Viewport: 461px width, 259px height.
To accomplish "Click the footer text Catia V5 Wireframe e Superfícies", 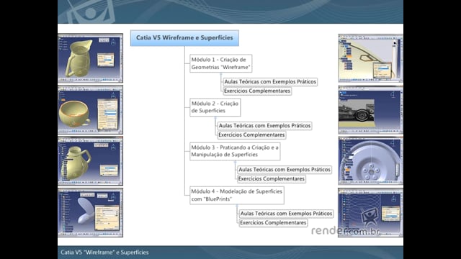I will [x=104, y=253].
